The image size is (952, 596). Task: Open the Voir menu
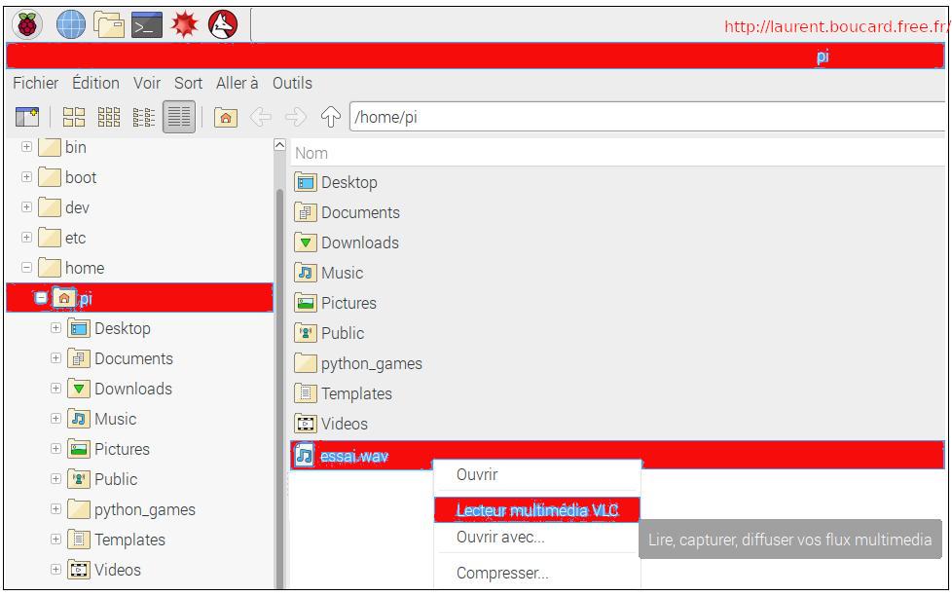147,83
